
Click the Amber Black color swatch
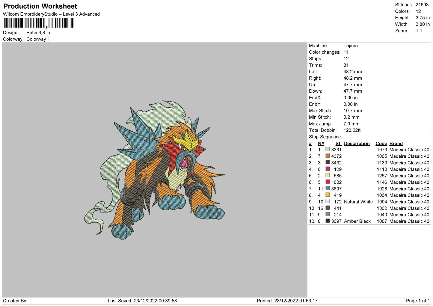tap(328, 221)
